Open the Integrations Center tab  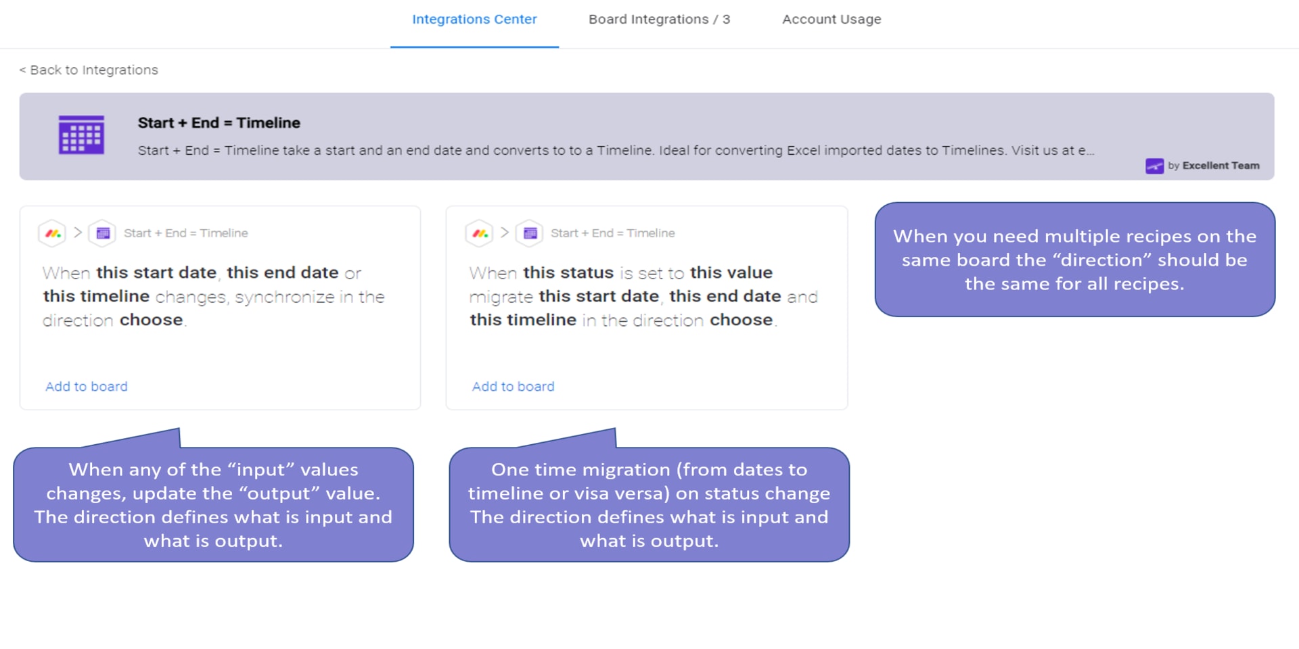pyautogui.click(x=474, y=20)
